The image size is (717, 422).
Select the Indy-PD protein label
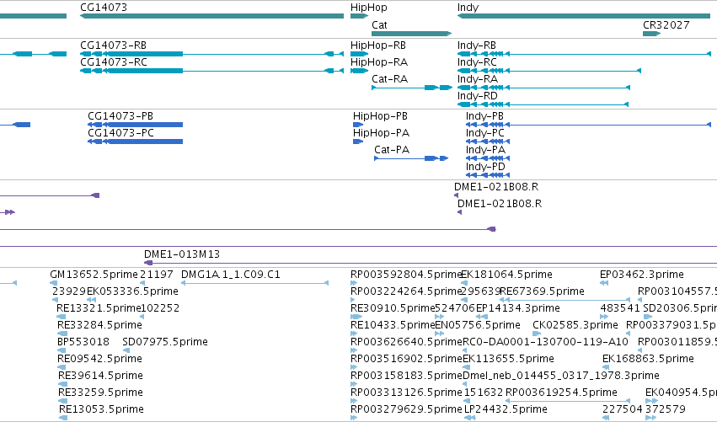point(485,167)
